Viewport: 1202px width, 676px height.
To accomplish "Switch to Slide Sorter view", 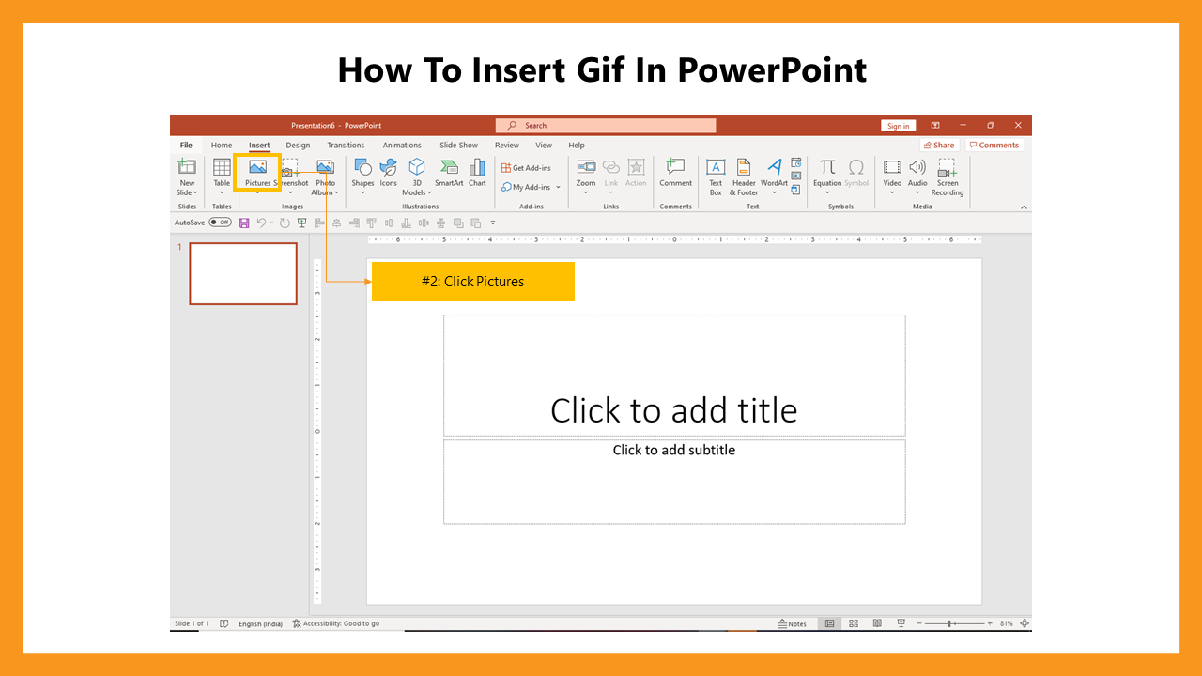I will 854,623.
